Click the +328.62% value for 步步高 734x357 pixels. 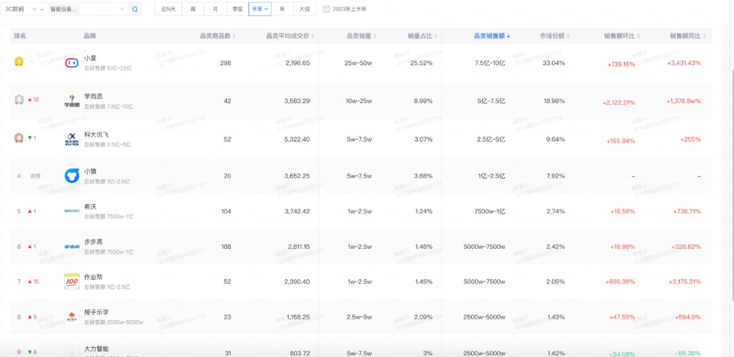[686, 246]
